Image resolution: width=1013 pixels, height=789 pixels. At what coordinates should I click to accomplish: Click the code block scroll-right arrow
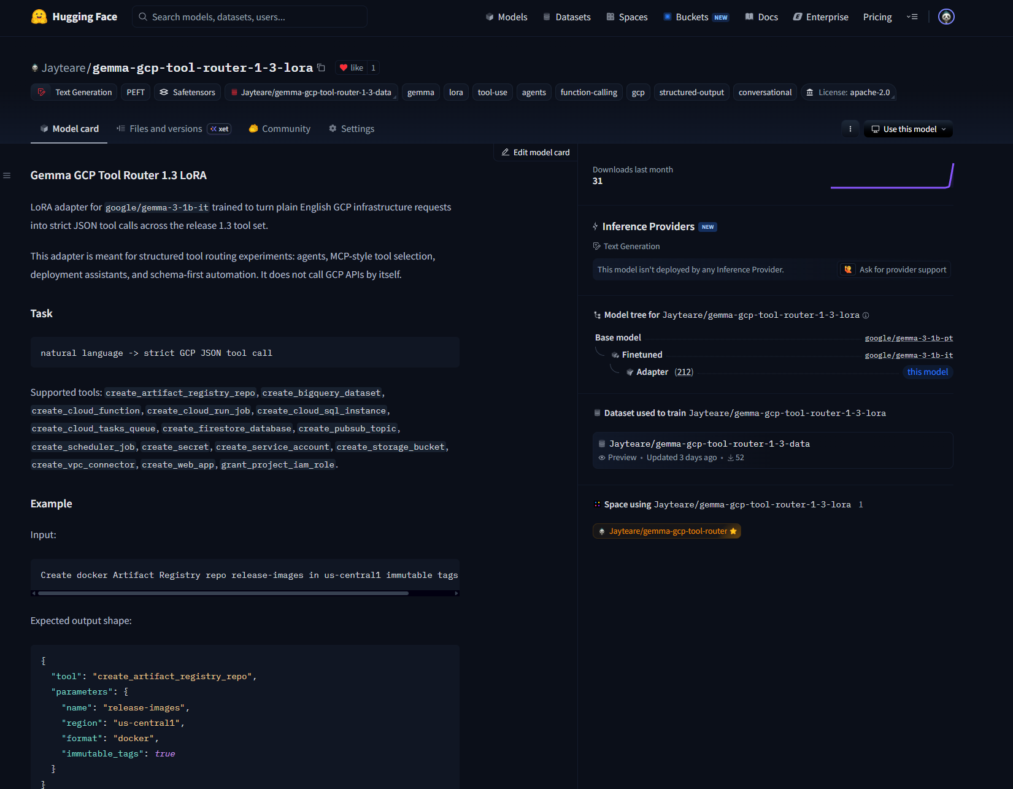coord(456,593)
